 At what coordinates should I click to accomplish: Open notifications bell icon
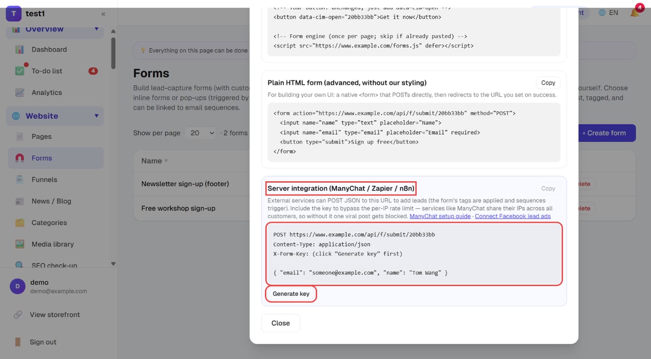pyautogui.click(x=635, y=12)
